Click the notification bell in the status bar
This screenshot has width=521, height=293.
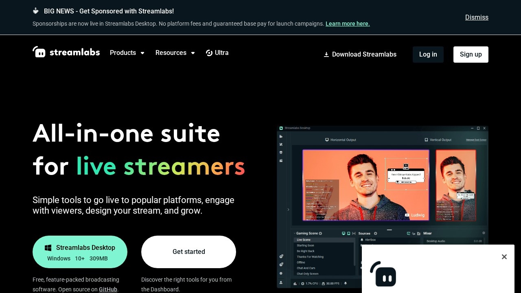346,284
